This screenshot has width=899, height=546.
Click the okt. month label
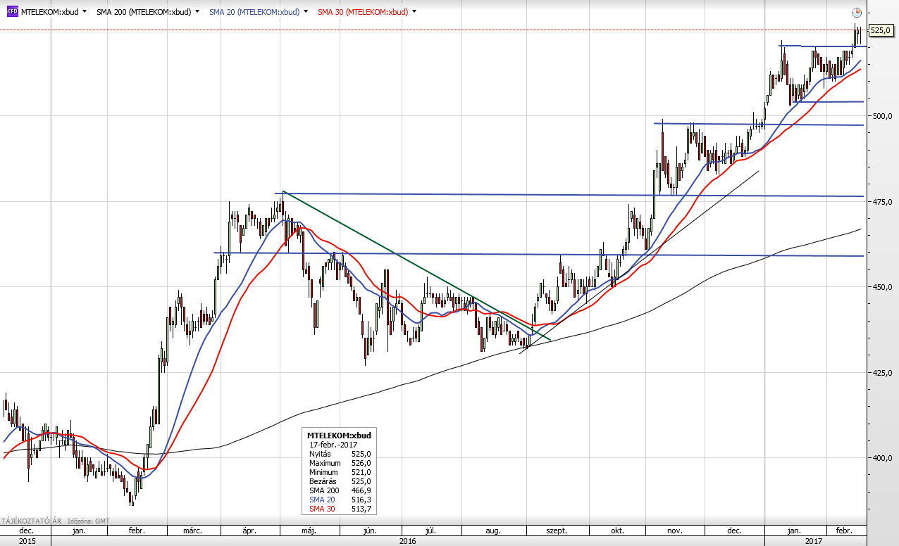point(618,531)
